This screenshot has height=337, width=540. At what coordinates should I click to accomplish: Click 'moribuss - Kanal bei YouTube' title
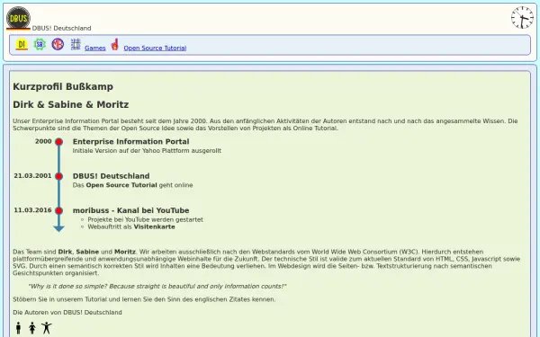pos(130,210)
